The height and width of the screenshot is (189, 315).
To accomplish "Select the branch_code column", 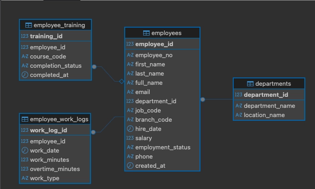I will tap(153, 120).
